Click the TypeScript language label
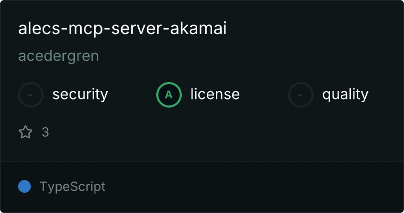 [72, 186]
